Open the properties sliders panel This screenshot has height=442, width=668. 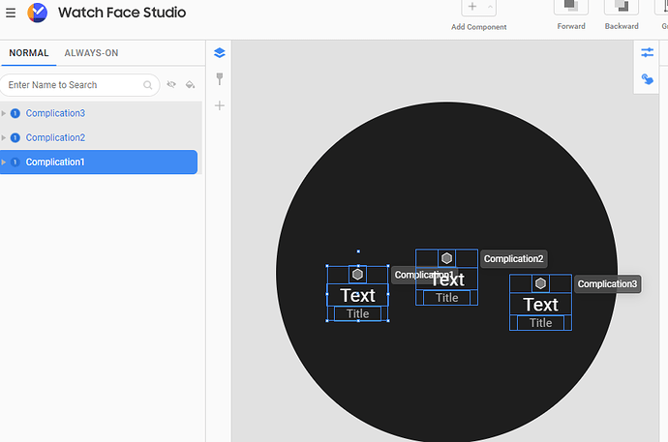[647, 52]
